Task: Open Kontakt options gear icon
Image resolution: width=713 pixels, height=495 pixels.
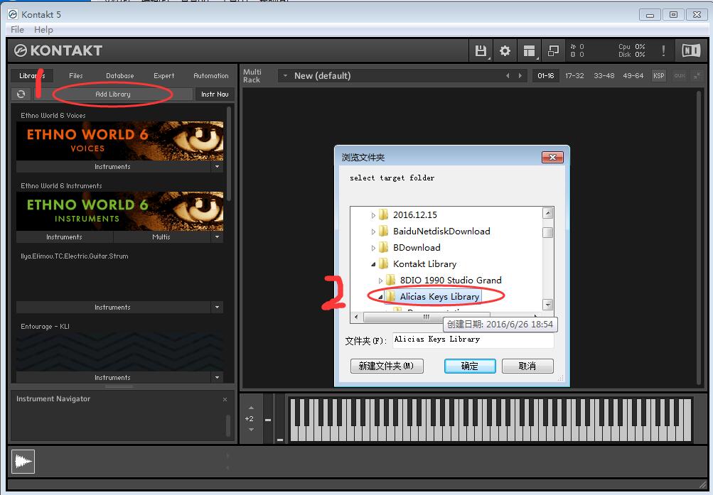Action: click(x=505, y=50)
